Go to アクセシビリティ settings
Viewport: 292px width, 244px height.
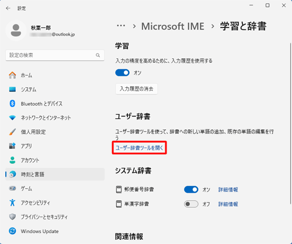[55, 203]
